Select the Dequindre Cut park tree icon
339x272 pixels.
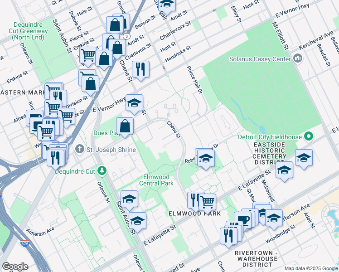pyautogui.click(x=102, y=171)
